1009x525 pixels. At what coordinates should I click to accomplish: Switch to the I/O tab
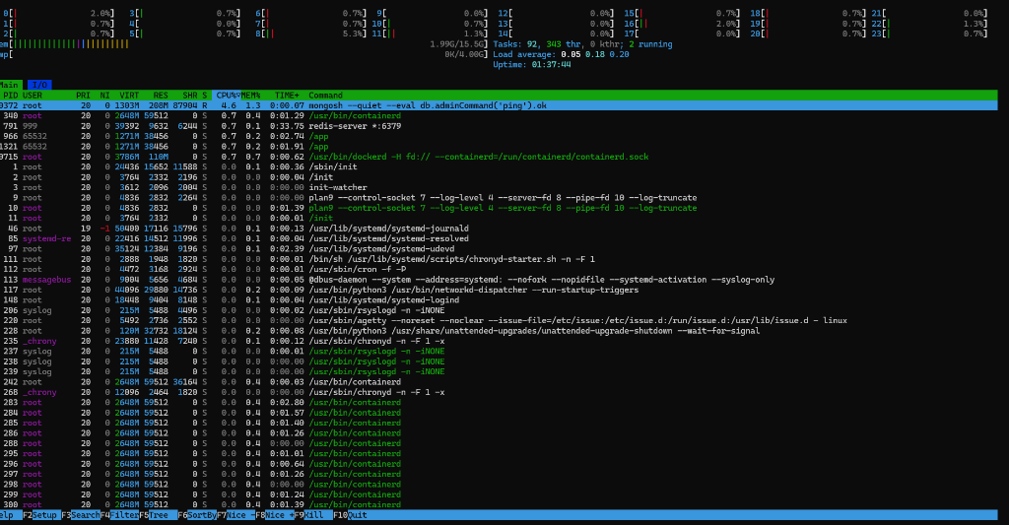(39, 85)
